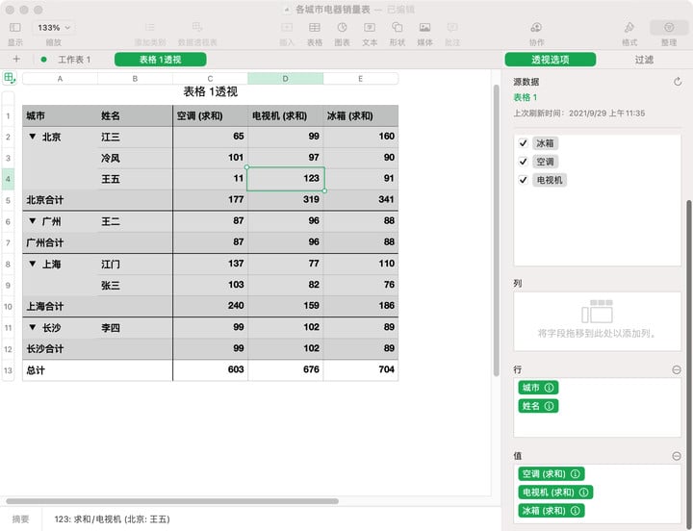Uncheck the 冰箱 field checkbox
Viewport: 693px width, 531px height.
click(x=523, y=143)
